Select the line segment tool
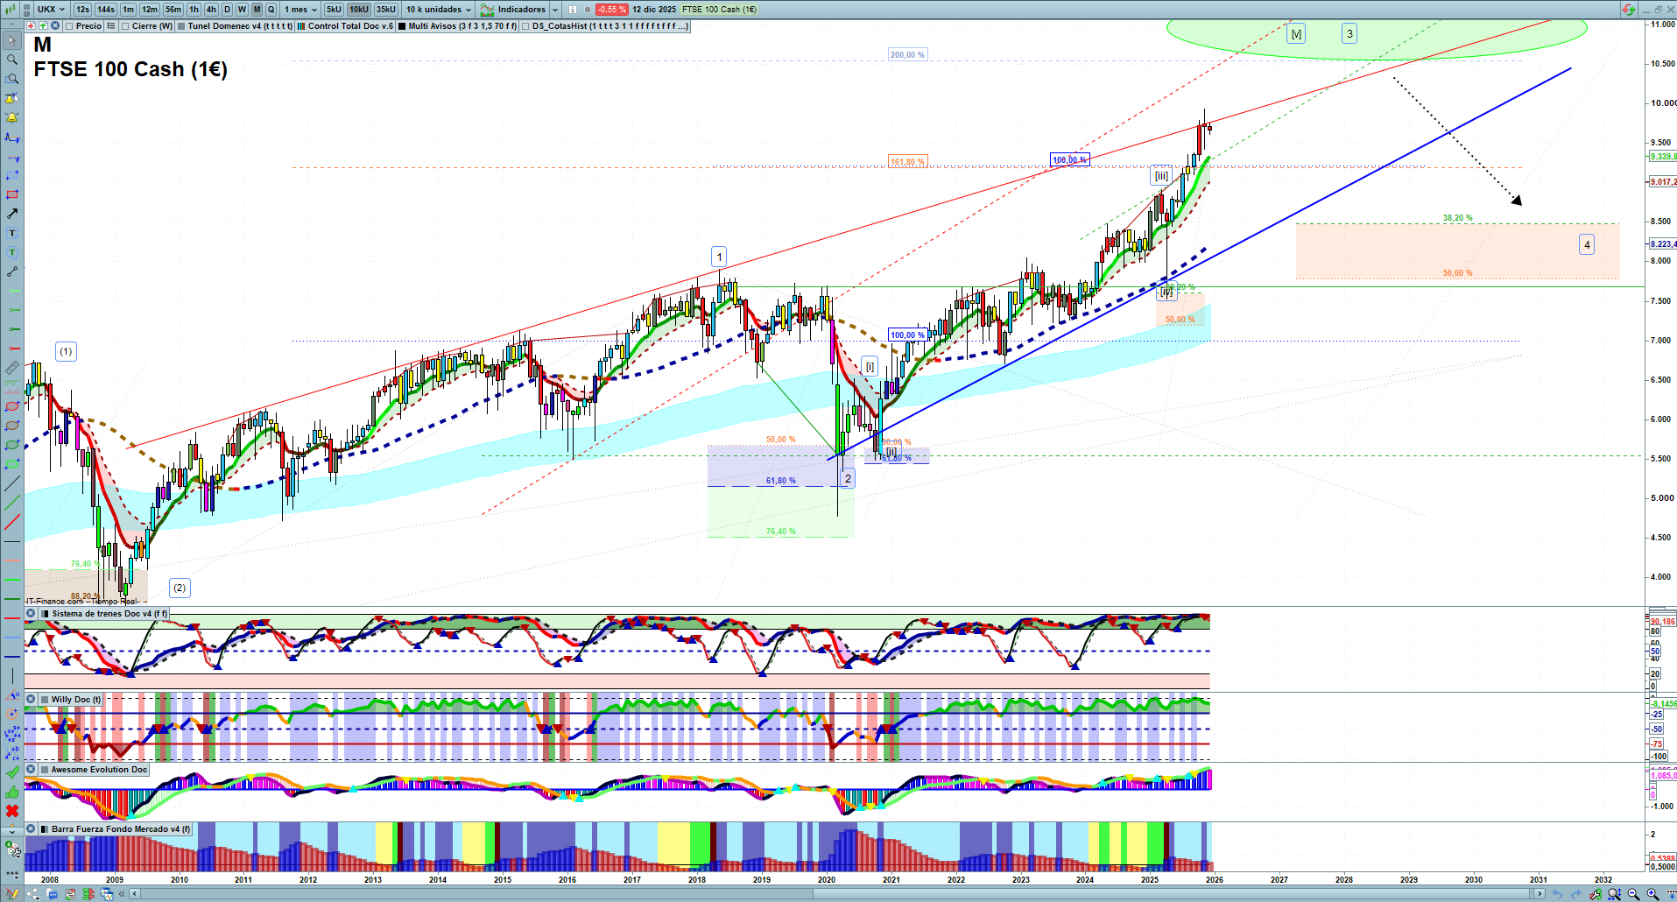This screenshot has width=1677, height=902. point(12,271)
